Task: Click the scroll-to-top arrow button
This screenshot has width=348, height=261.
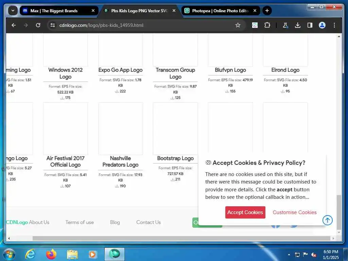Action: coord(327,220)
